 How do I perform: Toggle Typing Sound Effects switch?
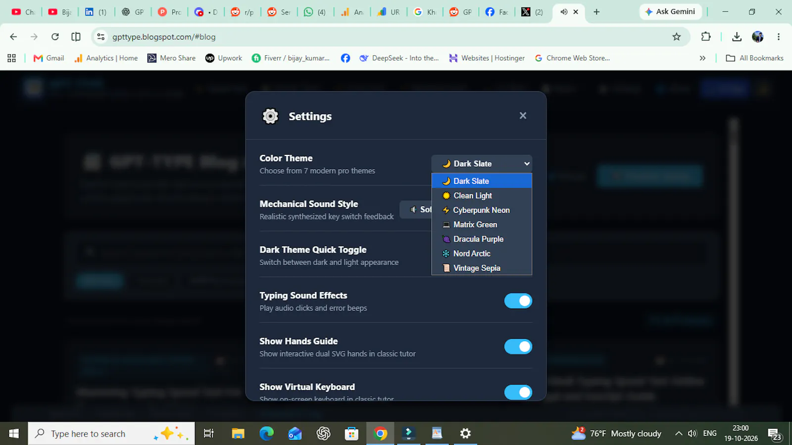(518, 301)
